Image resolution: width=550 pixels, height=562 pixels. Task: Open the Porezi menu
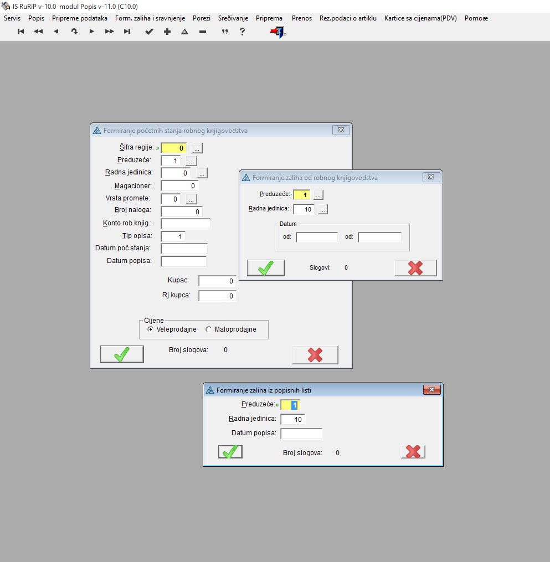coord(202,18)
